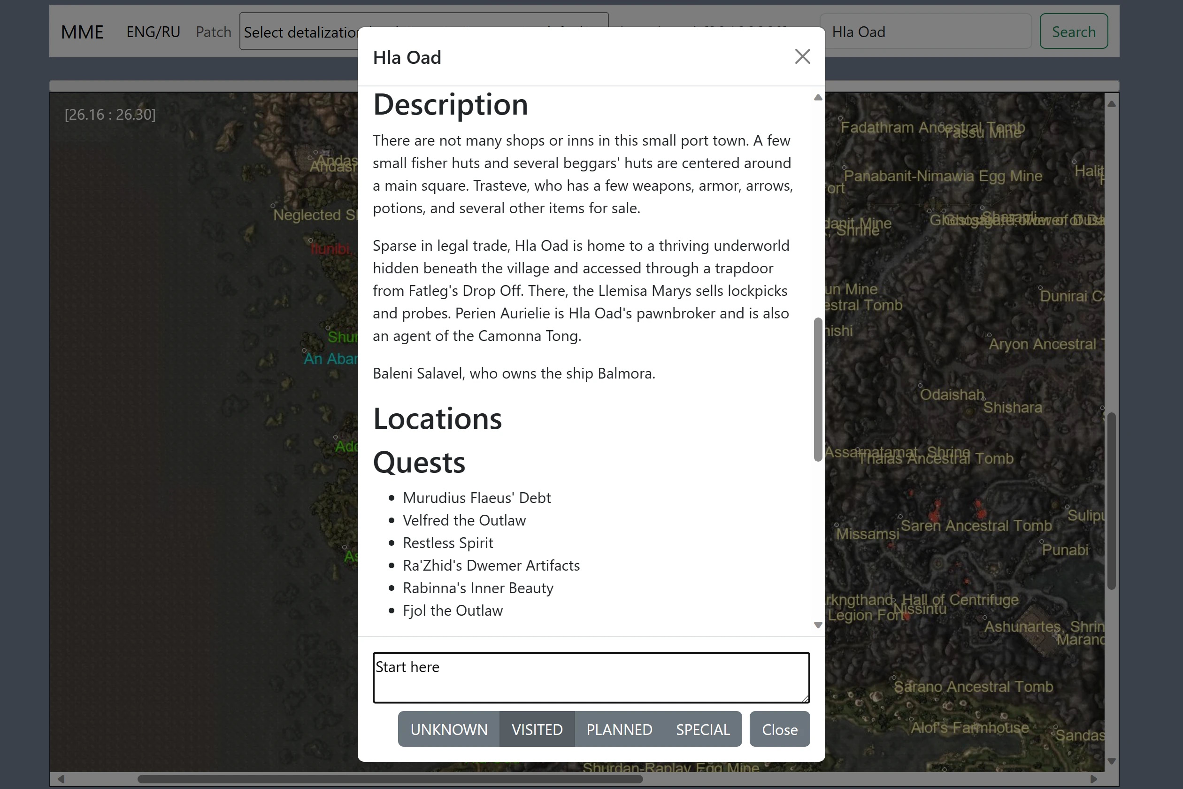The width and height of the screenshot is (1183, 789).
Task: Set location status to UNKNOWN
Action: [449, 729]
